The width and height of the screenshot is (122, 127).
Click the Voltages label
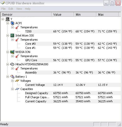pyautogui.click(x=26, y=81)
